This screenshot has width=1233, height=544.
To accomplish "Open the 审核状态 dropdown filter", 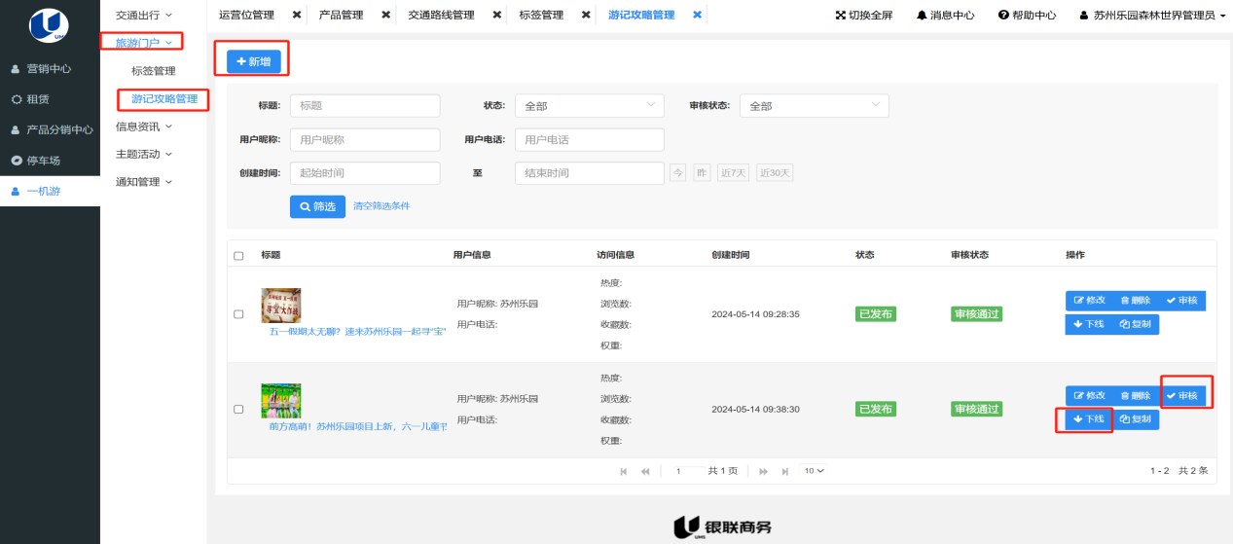I will (x=814, y=106).
